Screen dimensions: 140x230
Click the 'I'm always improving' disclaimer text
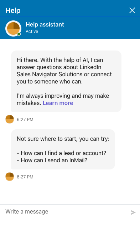[x=63, y=99]
